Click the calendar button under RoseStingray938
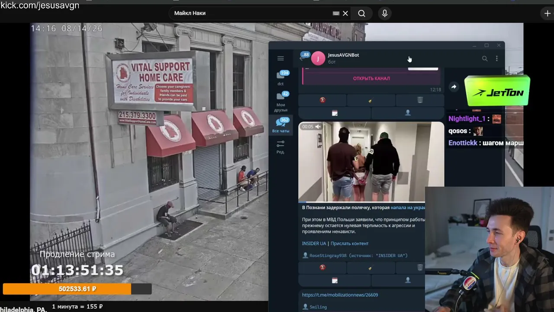The width and height of the screenshot is (554, 312). (335, 280)
